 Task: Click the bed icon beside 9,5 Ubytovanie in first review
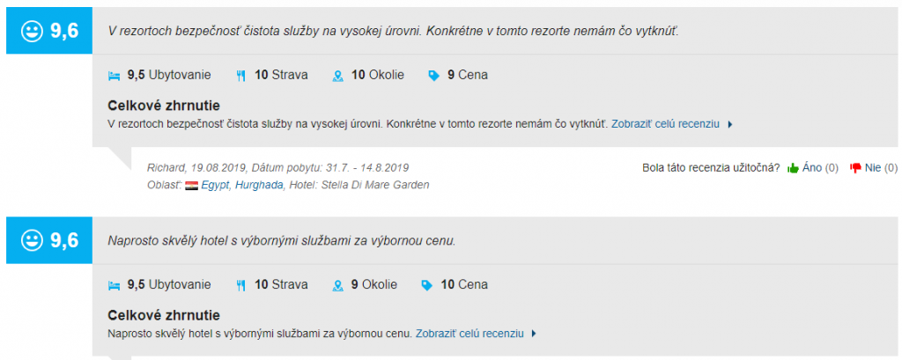click(x=113, y=76)
